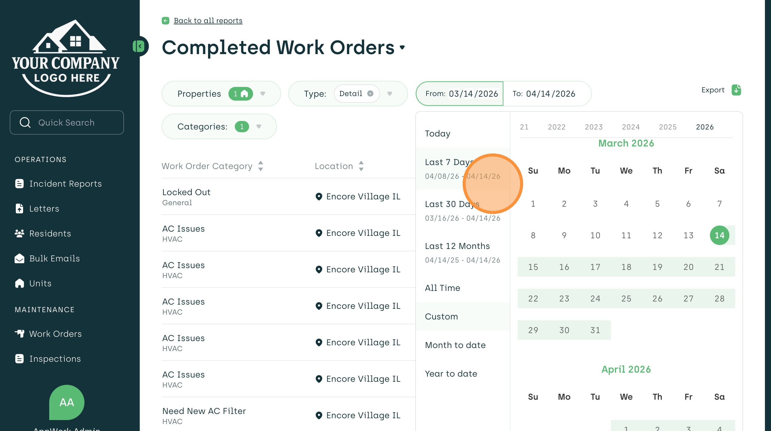Remove the Detail type filter chip

click(x=370, y=94)
